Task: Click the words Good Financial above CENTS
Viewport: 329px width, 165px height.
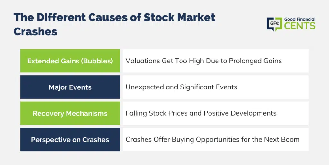Action: click(300, 19)
